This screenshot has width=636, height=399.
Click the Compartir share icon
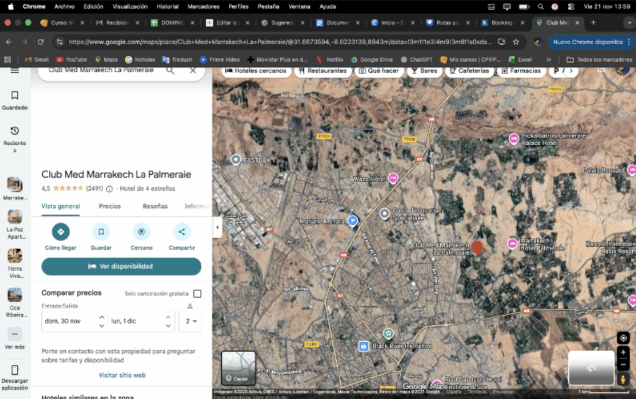pyautogui.click(x=181, y=232)
